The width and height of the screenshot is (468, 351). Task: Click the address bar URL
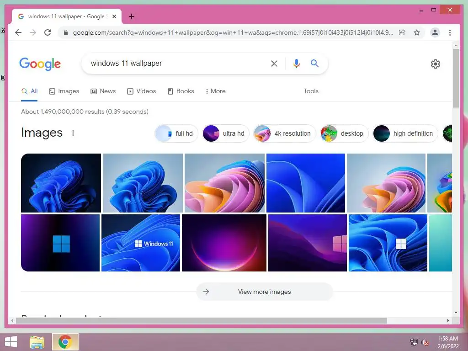233,32
